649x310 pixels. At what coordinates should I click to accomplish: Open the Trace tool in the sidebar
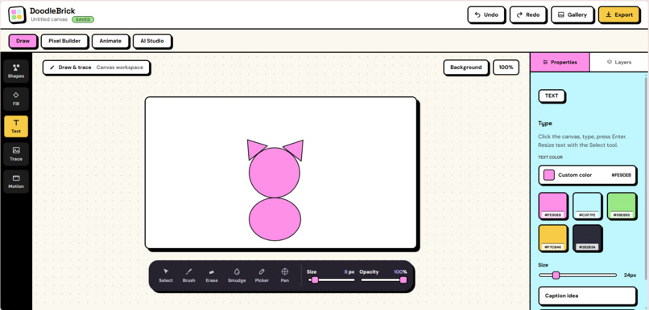tap(16, 153)
